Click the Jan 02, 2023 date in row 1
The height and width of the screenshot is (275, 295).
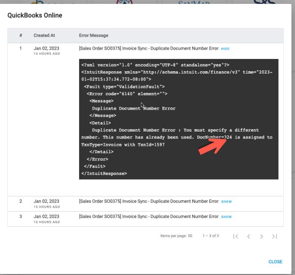(46, 48)
